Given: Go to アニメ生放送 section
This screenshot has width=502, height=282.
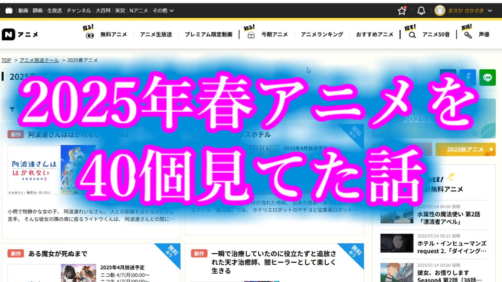Looking at the screenshot, I should (x=156, y=34).
